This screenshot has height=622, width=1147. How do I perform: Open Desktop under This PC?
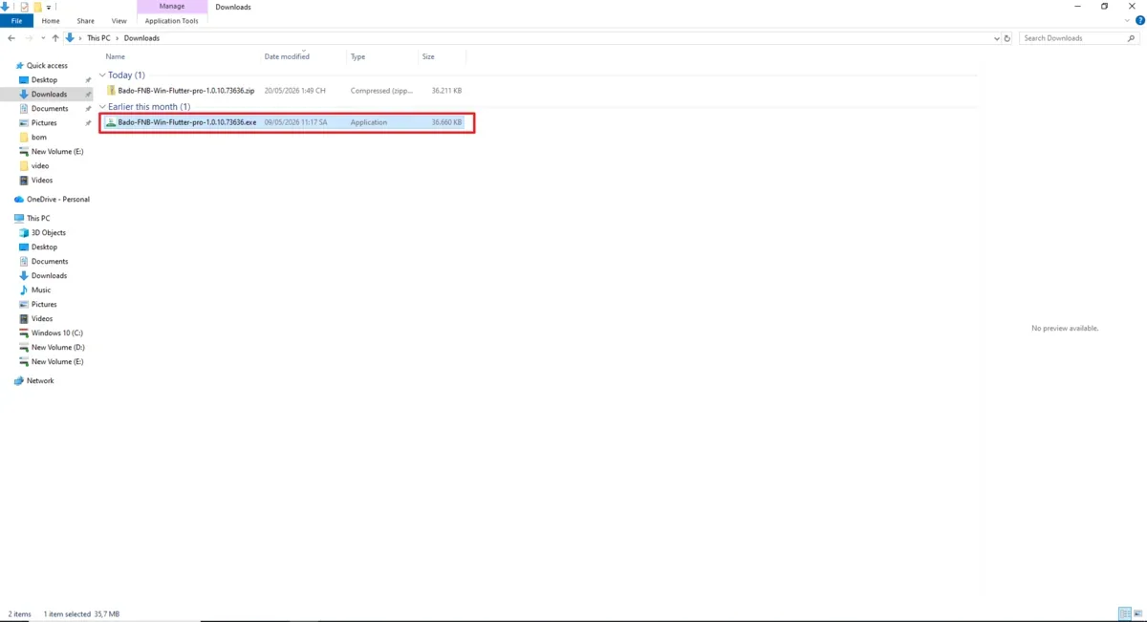44,247
